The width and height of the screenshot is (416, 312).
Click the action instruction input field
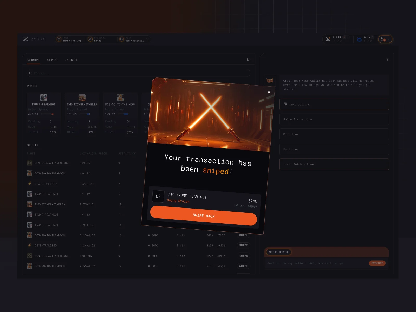[316, 263]
